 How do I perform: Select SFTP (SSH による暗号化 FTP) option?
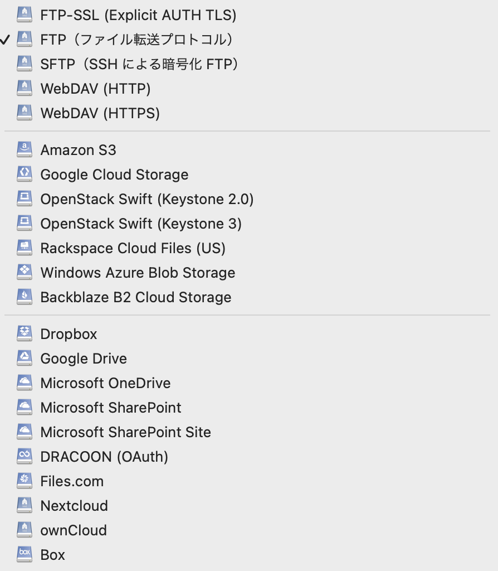click(139, 64)
